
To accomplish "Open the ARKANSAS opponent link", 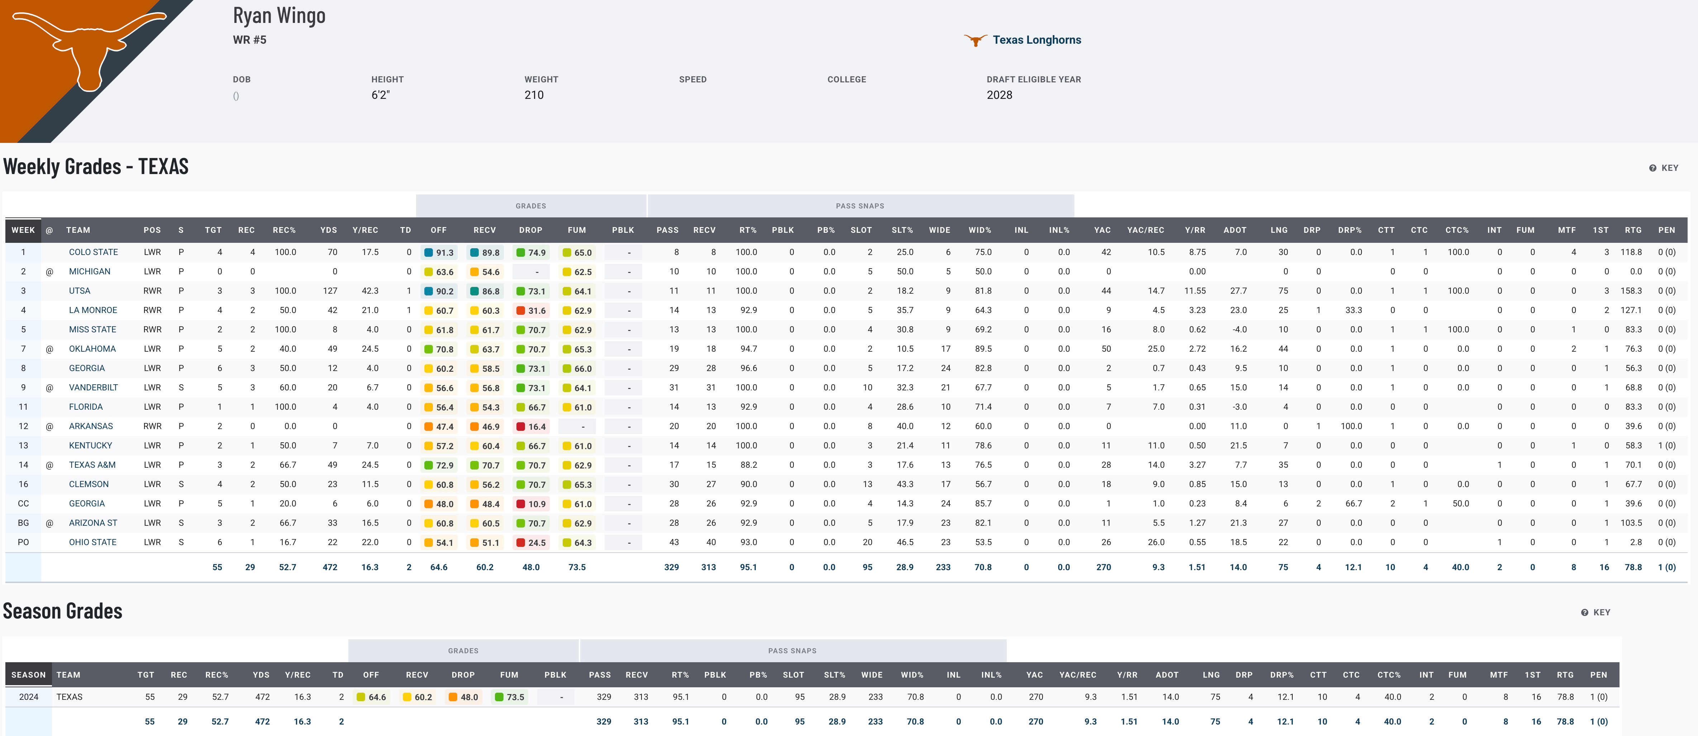I will tap(91, 426).
